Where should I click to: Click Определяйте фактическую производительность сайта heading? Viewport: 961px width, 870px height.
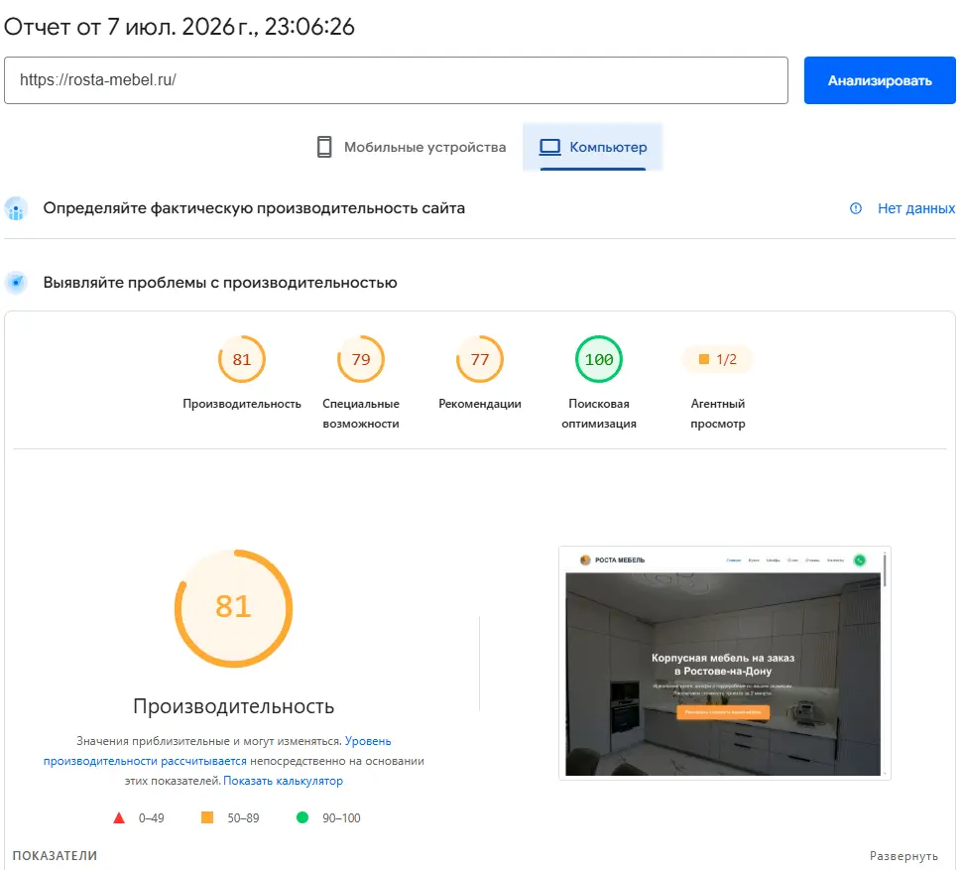254,208
